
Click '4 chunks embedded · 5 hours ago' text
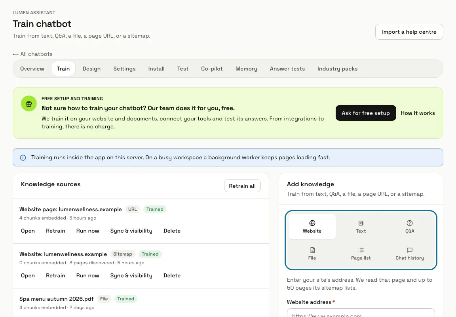click(x=58, y=218)
